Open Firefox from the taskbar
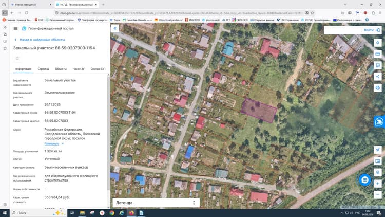Viewport: 385px width, 217px height. 131,213
